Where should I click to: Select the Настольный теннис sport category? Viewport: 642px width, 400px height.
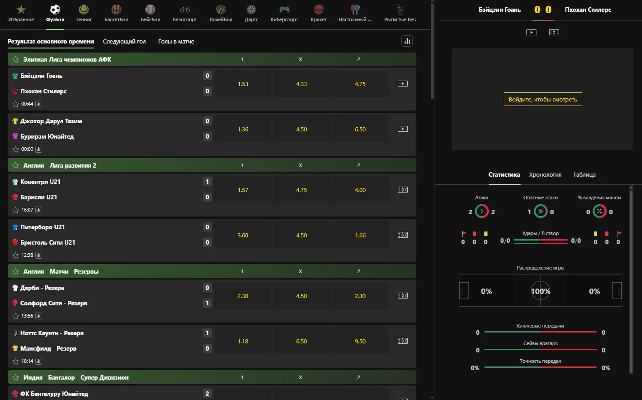click(x=355, y=14)
